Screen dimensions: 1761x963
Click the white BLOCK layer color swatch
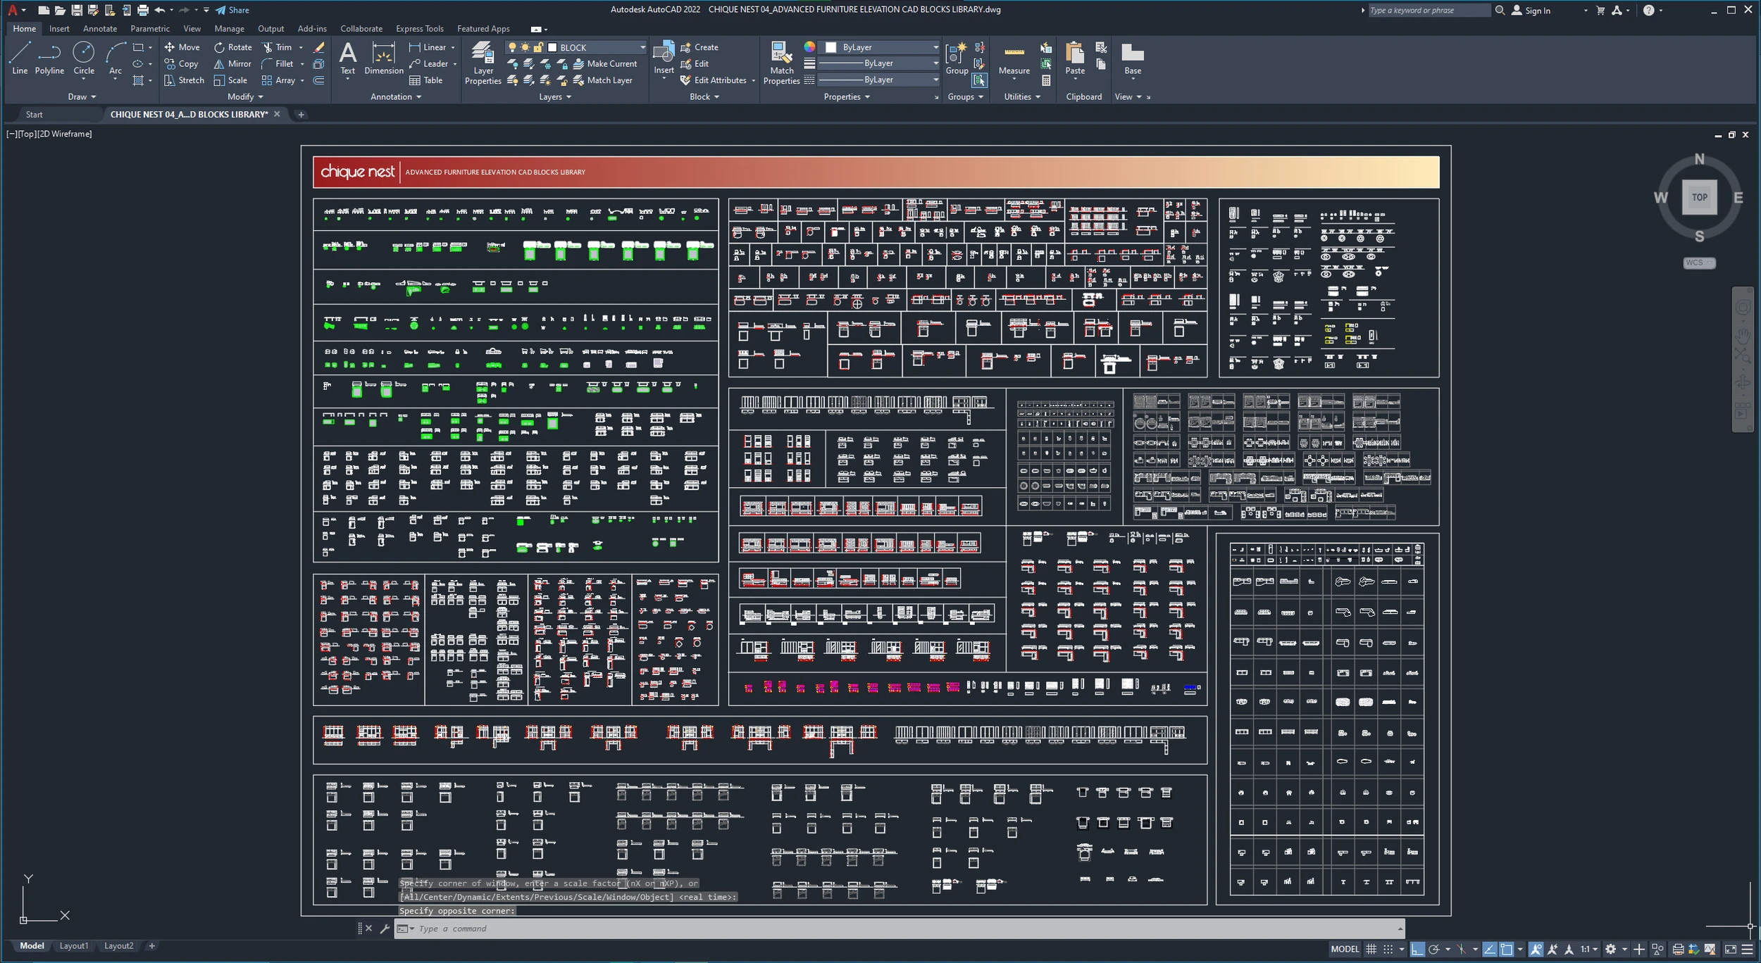tap(552, 47)
